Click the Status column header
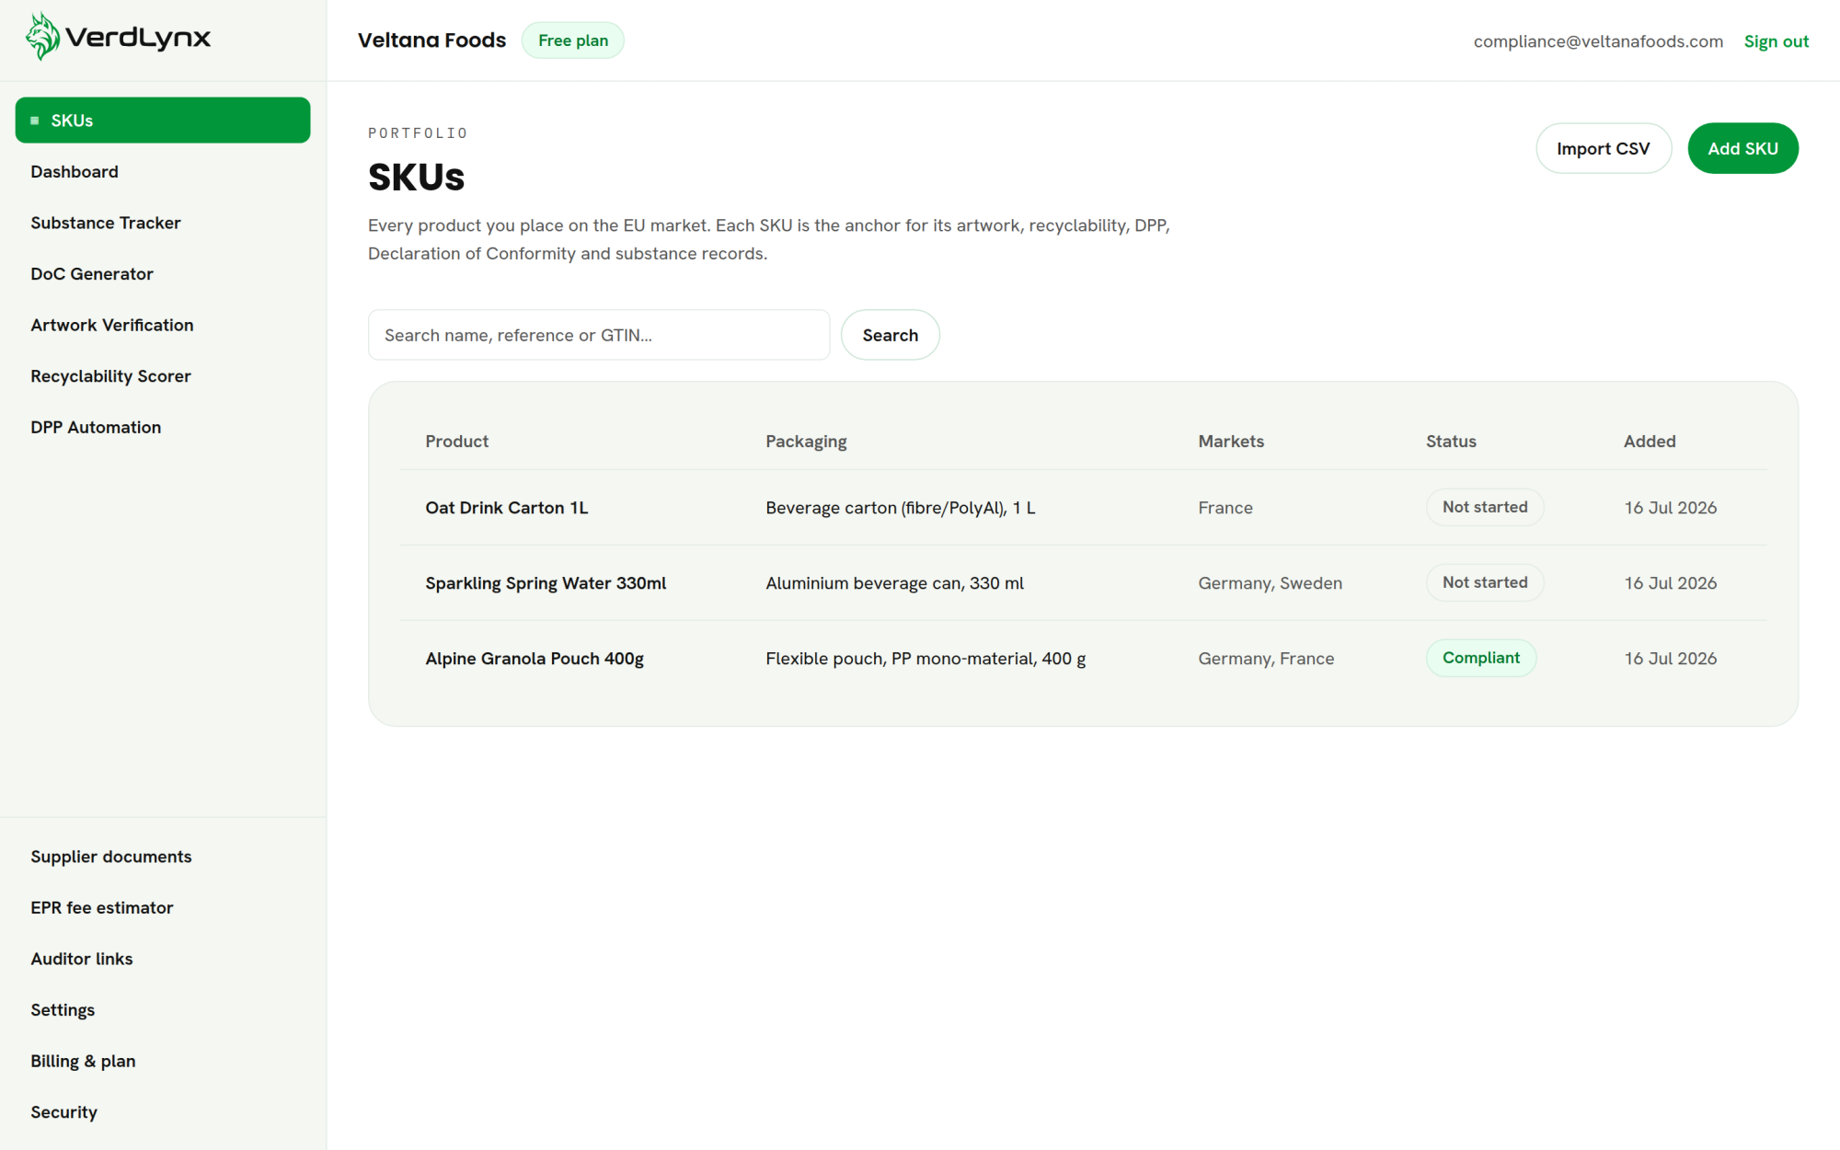Viewport: 1840px width, 1150px height. pos(1451,442)
